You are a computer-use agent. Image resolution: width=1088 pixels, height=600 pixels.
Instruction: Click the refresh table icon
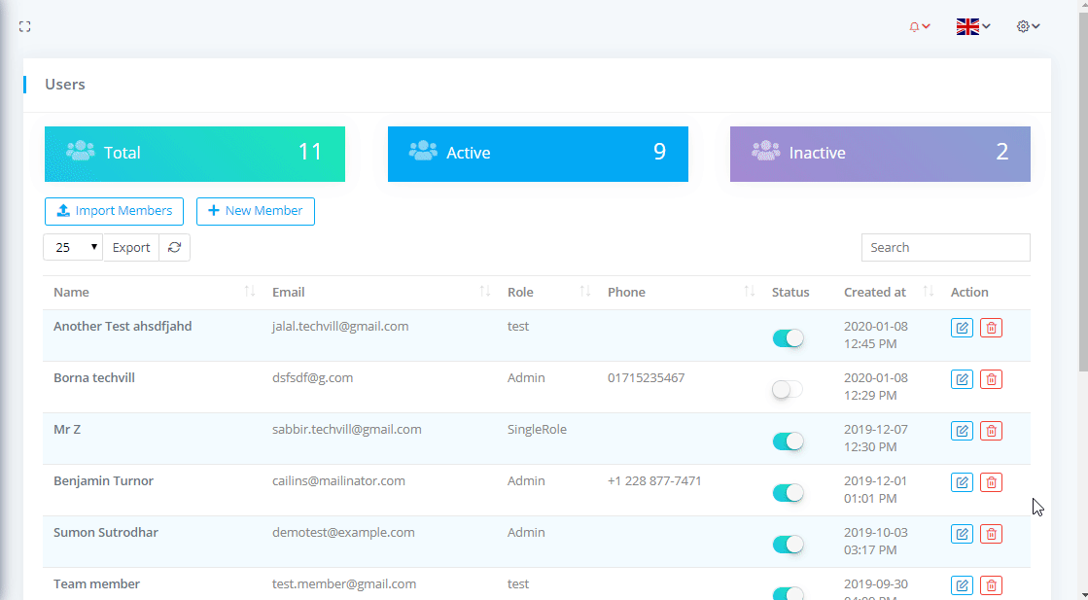pyautogui.click(x=175, y=248)
